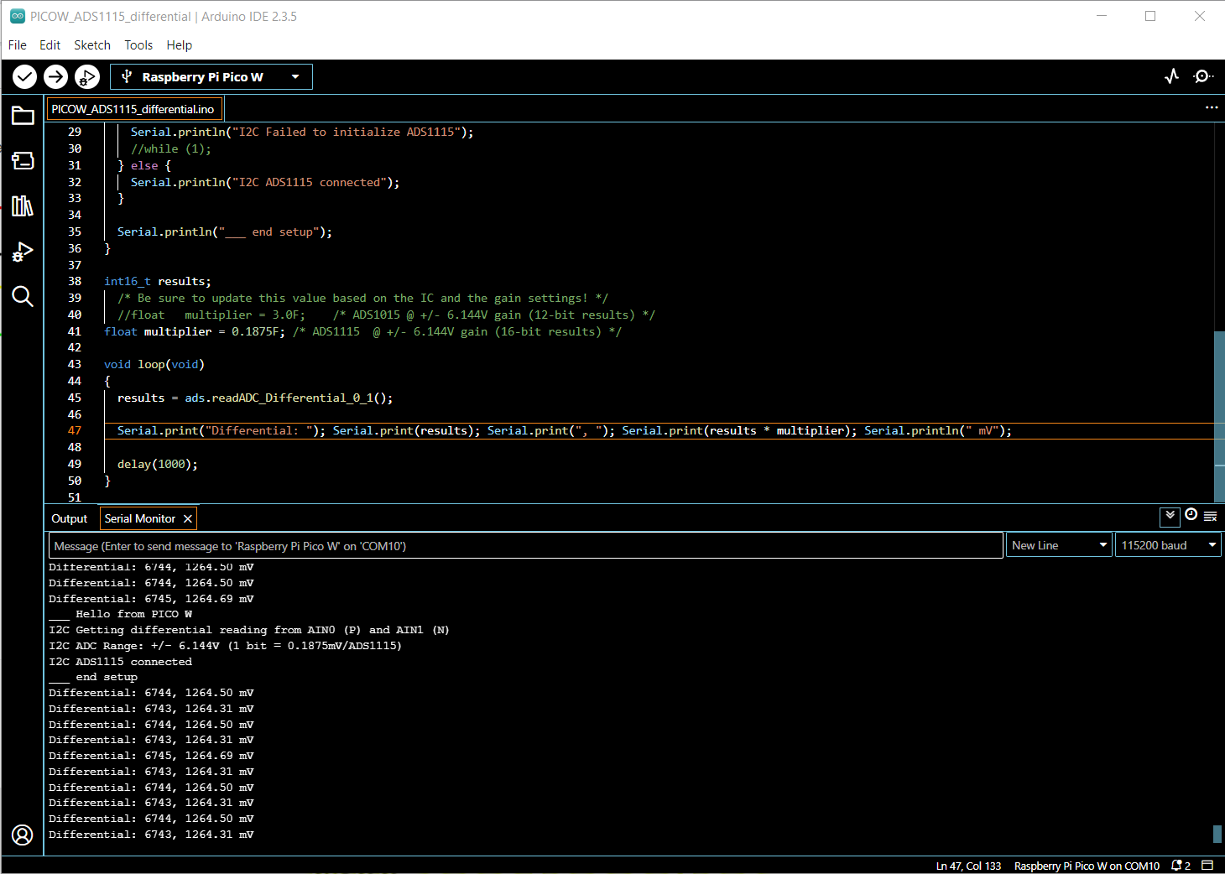Click the editor vertical scrollbar thumb
Image resolution: width=1225 pixels, height=874 pixels.
1219,417
